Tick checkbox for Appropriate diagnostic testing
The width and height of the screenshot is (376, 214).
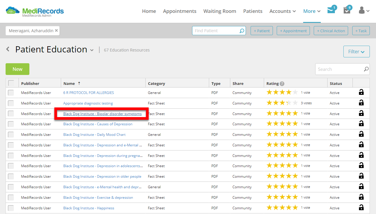(x=11, y=103)
